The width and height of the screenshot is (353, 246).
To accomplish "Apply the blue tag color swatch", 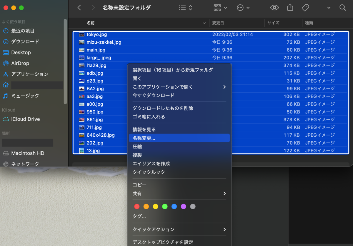I will pos(174,206).
